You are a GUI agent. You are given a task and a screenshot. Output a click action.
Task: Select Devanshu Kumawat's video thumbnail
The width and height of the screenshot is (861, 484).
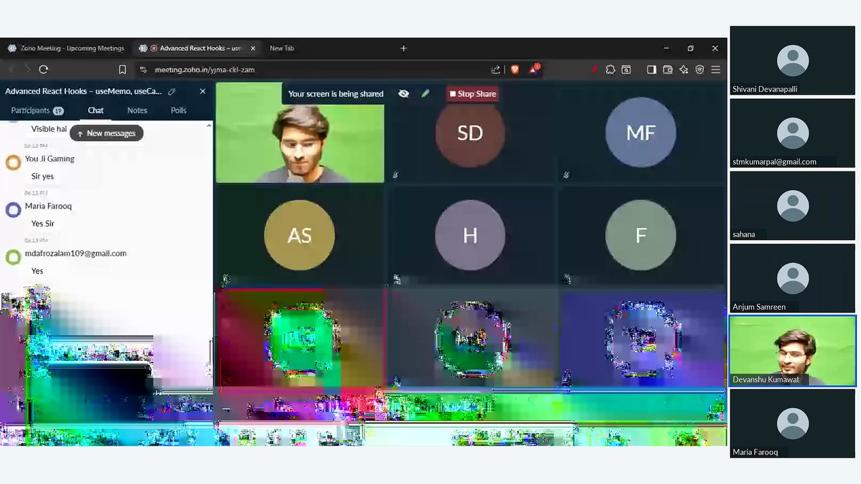792,351
